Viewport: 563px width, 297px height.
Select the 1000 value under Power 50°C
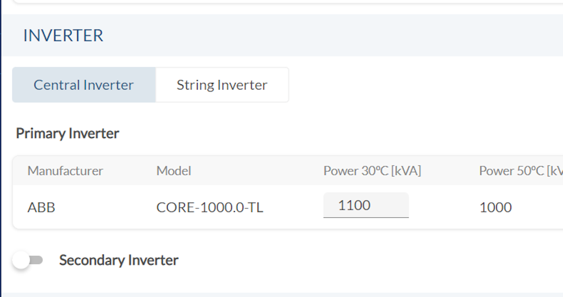(x=495, y=207)
